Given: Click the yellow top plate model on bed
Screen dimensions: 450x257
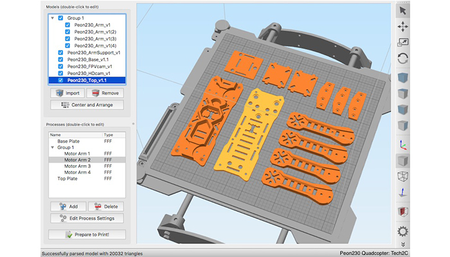Looking at the screenshot, I should [249, 135].
